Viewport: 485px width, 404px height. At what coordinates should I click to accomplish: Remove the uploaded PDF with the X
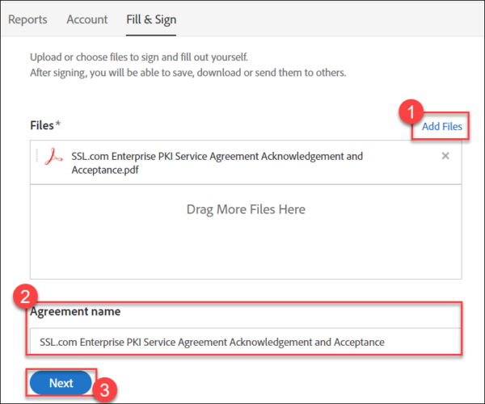tap(445, 156)
